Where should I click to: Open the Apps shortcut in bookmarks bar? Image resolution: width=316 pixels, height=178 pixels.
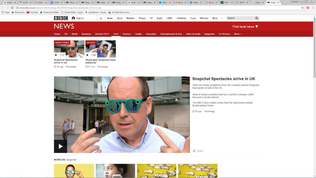[x=6, y=12]
